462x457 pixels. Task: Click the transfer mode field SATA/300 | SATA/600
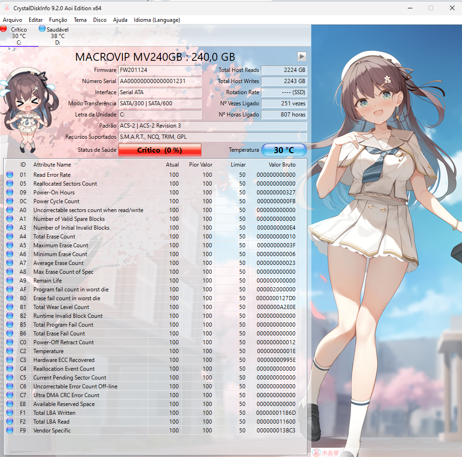point(160,103)
